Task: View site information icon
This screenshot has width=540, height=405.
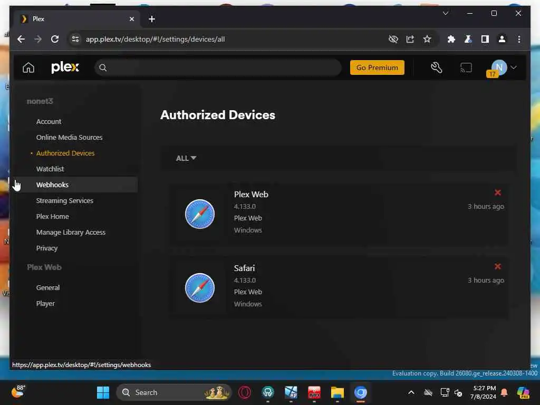Action: (75, 39)
